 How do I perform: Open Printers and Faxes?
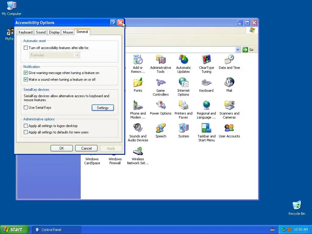pyautogui.click(x=183, y=109)
